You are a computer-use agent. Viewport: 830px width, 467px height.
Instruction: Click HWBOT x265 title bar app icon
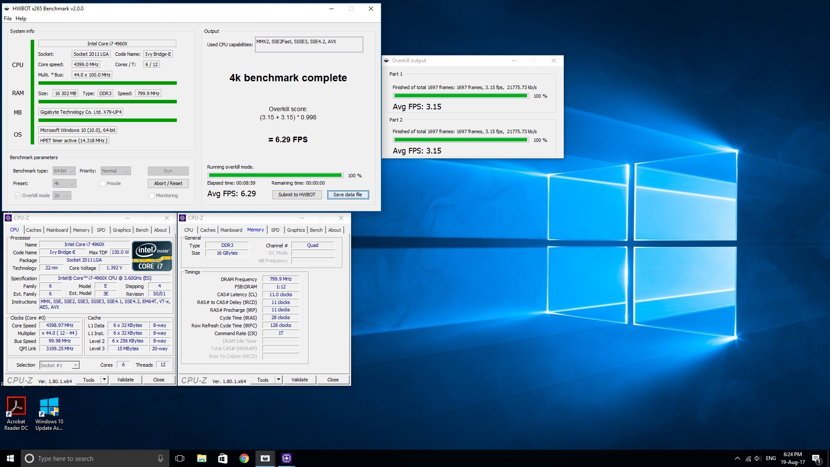click(6, 8)
